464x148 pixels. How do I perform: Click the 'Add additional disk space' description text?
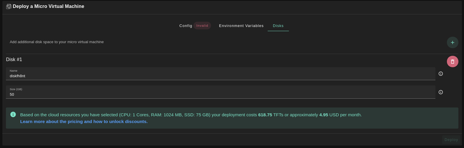point(57,42)
